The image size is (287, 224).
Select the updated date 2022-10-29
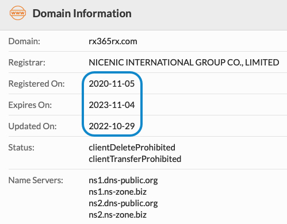(112, 126)
